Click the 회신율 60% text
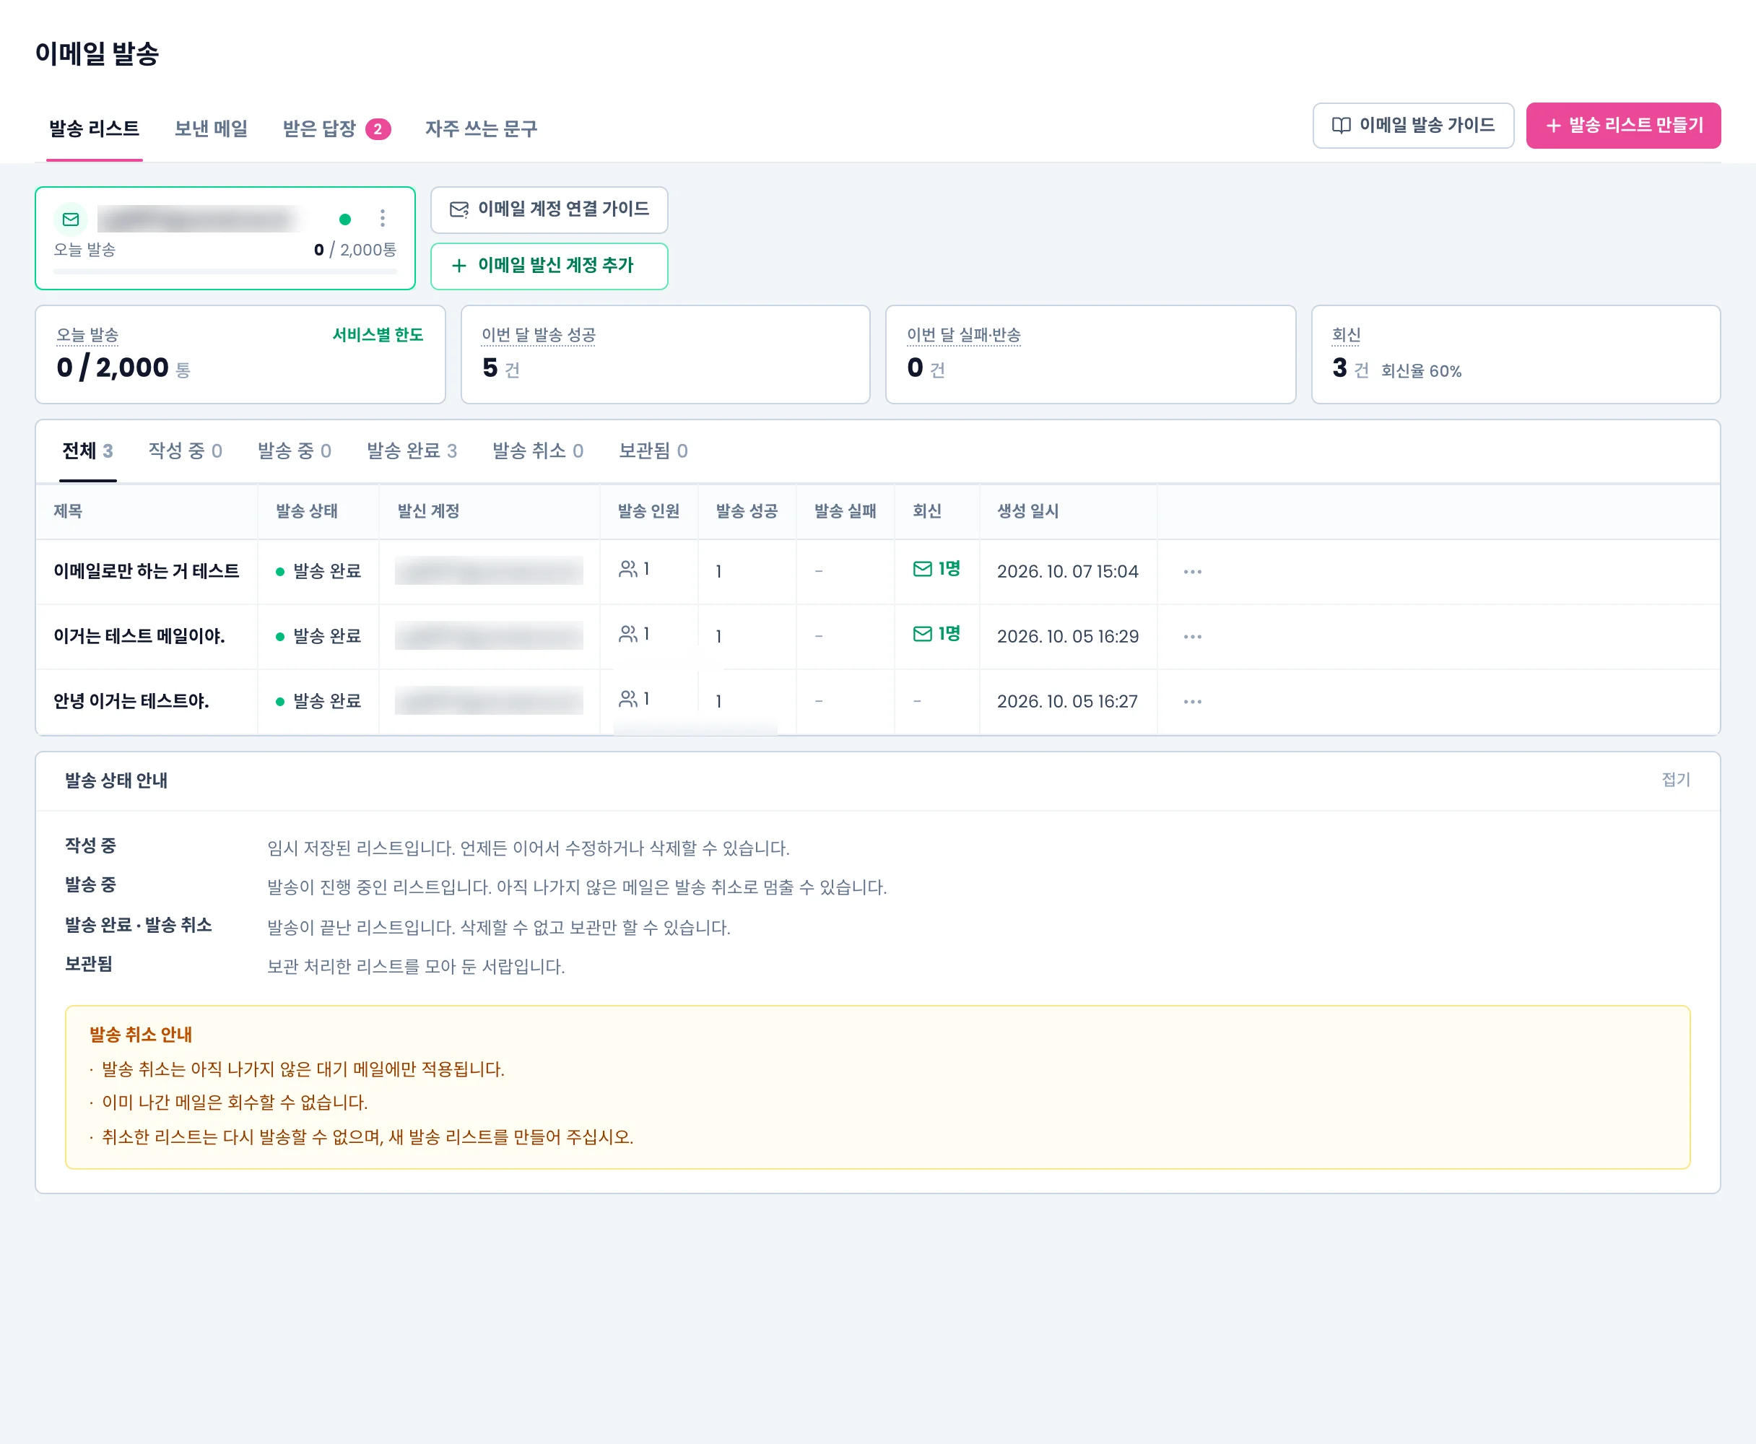1756x1444 pixels. (x=1421, y=371)
